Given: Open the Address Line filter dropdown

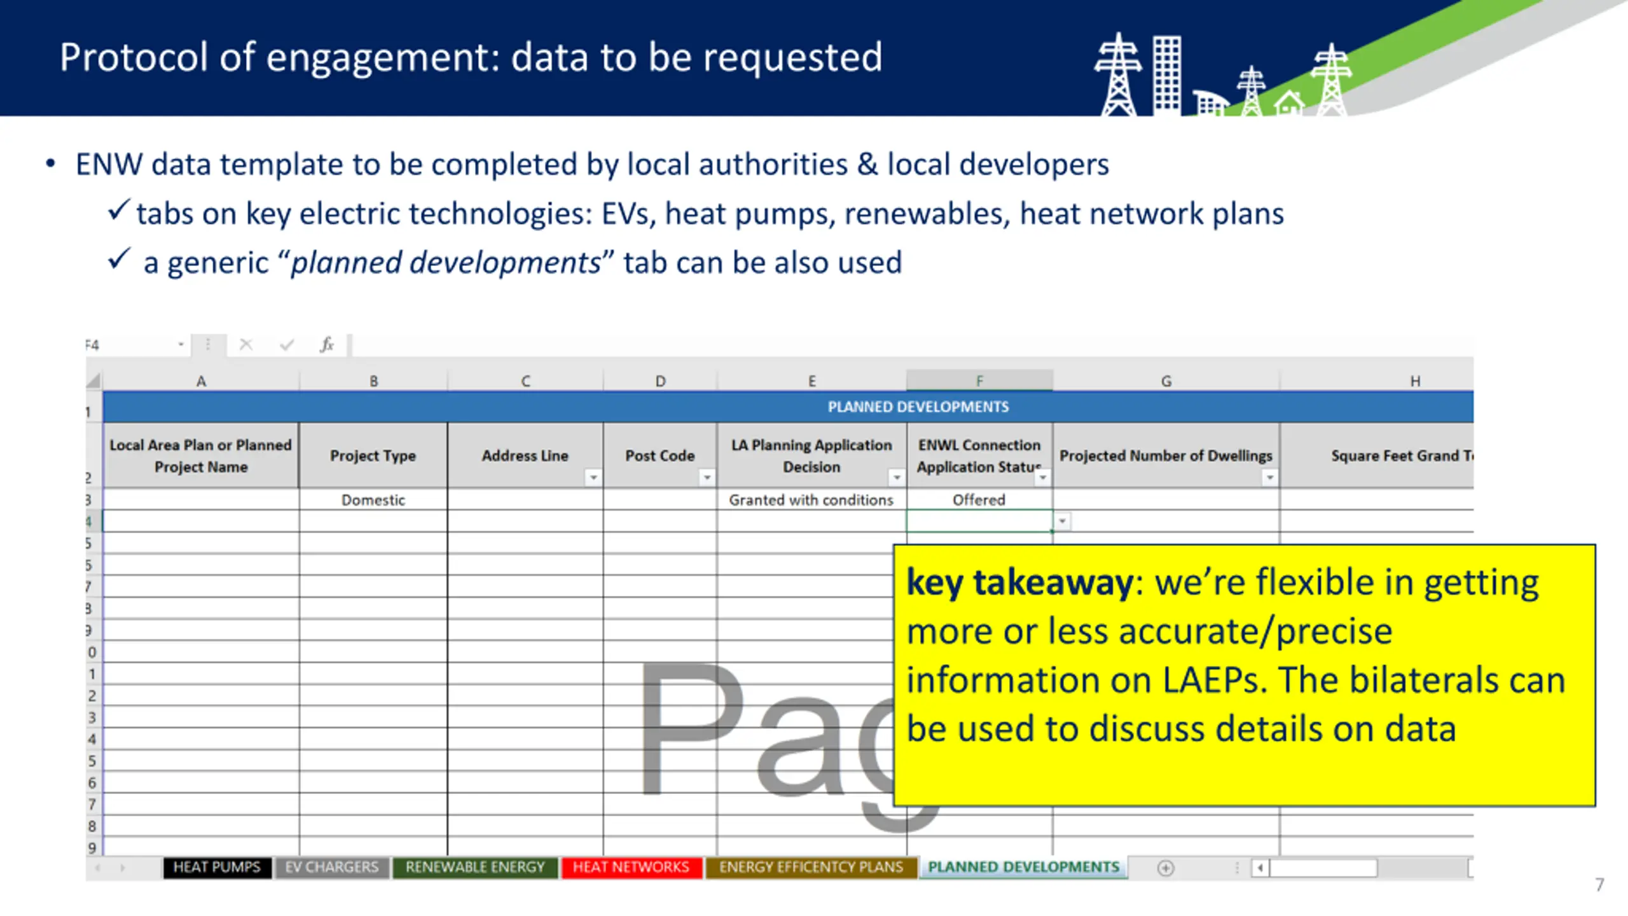Looking at the screenshot, I should click(593, 477).
